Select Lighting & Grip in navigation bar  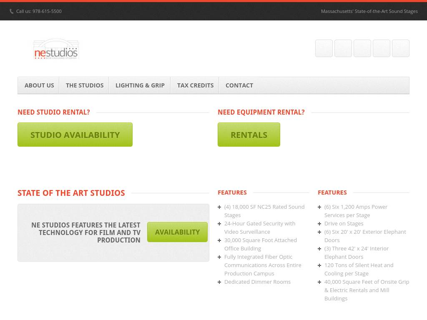pyautogui.click(x=140, y=85)
